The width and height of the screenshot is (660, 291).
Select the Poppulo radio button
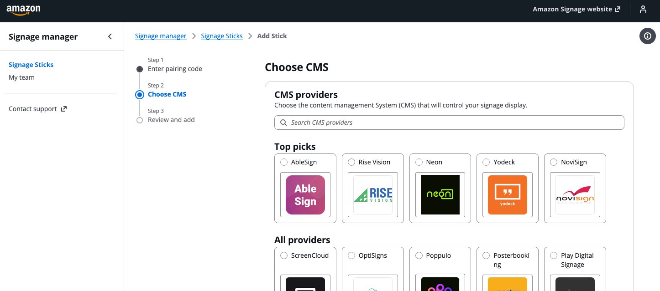coord(419,255)
